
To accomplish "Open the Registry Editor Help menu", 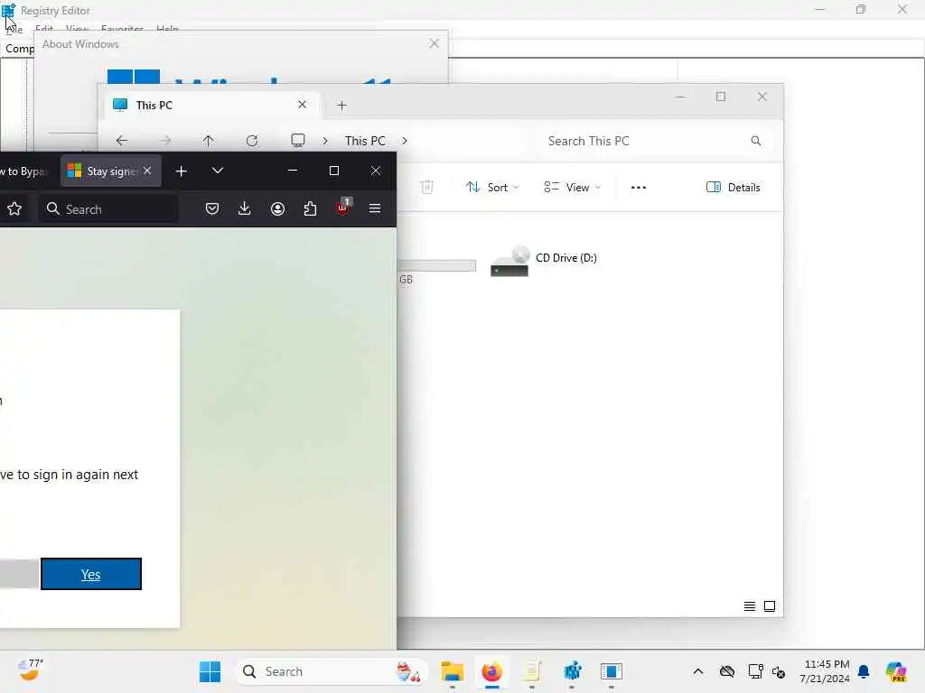I will tap(167, 28).
